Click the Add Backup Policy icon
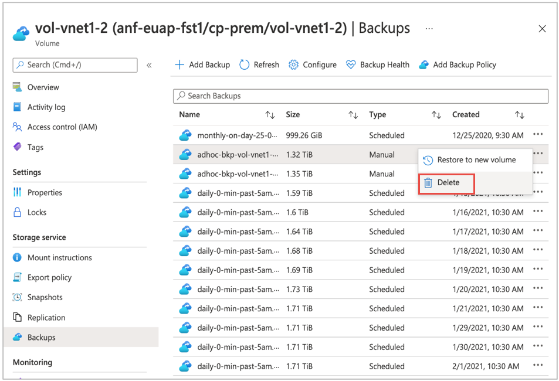The width and height of the screenshot is (559, 381). 424,64
